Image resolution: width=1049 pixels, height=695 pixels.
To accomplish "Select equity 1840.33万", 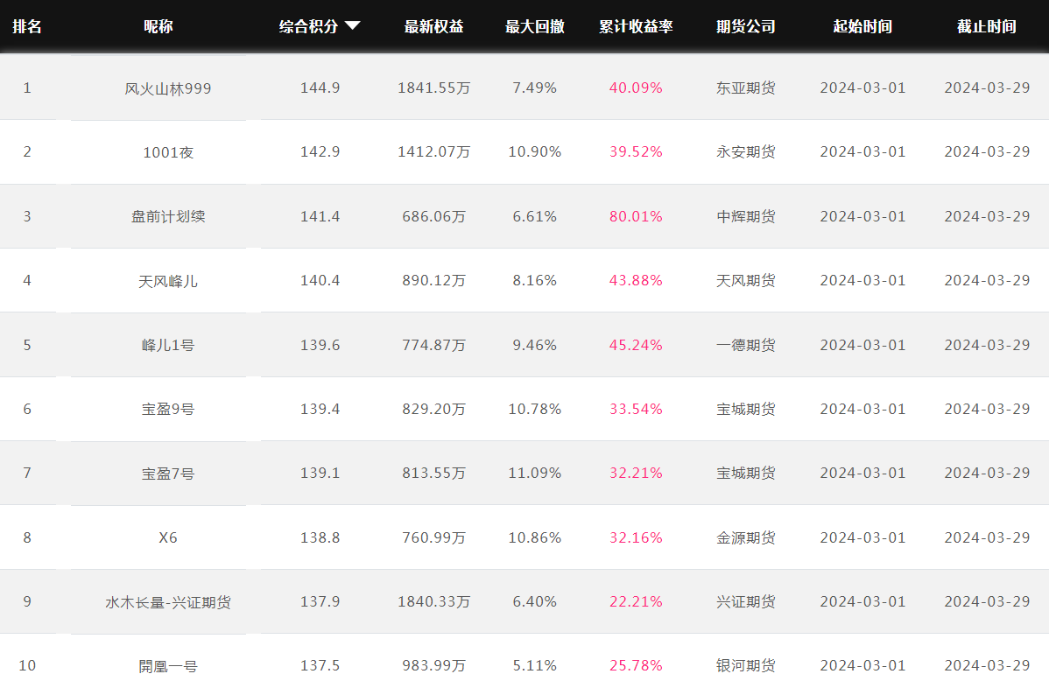I will [433, 601].
